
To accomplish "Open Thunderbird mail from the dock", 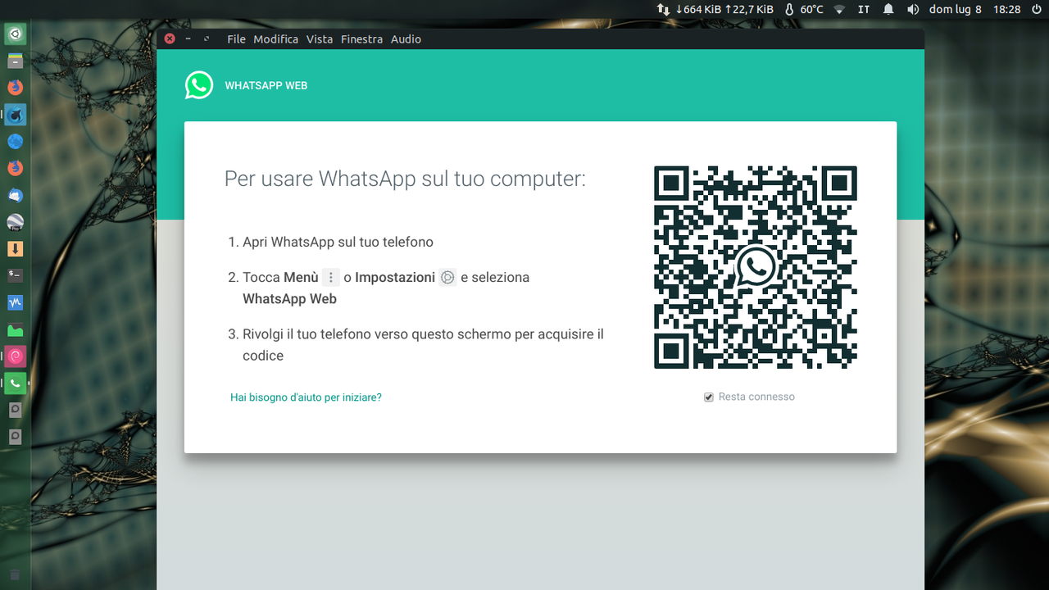I will coord(16,195).
